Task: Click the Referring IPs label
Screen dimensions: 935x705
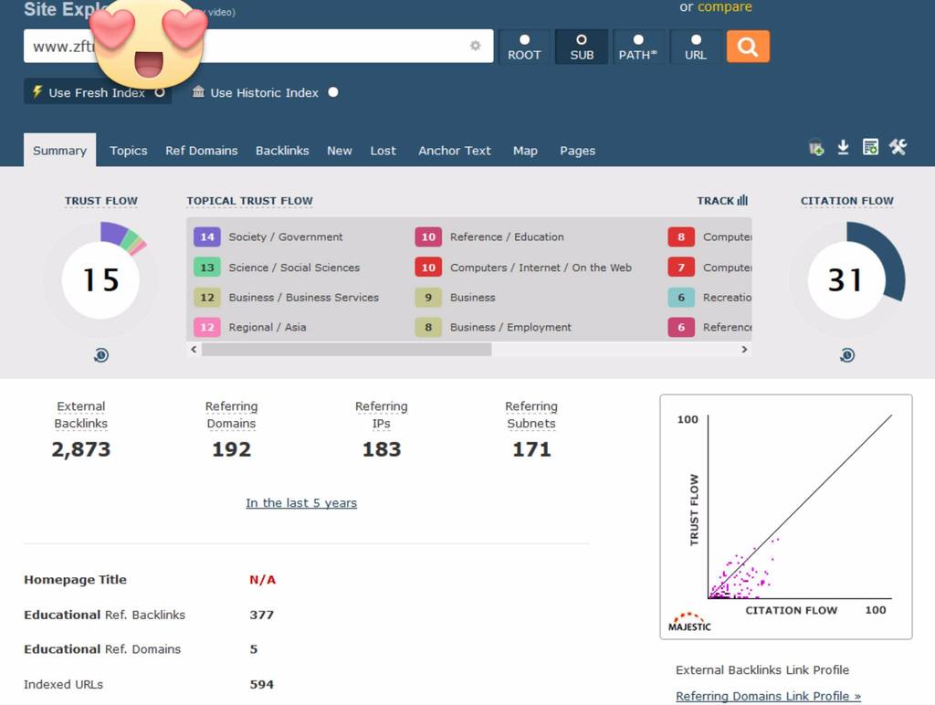Action: 382,415
